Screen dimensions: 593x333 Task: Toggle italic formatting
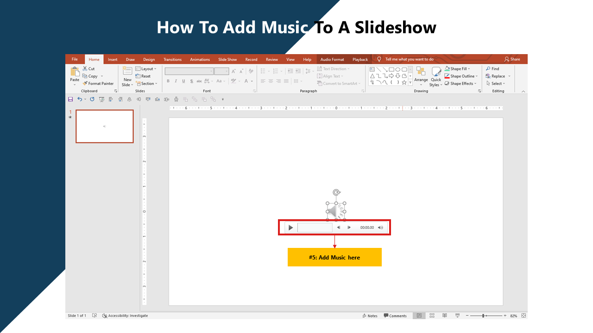(x=176, y=81)
